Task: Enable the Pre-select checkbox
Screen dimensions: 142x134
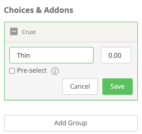Action: (12, 71)
